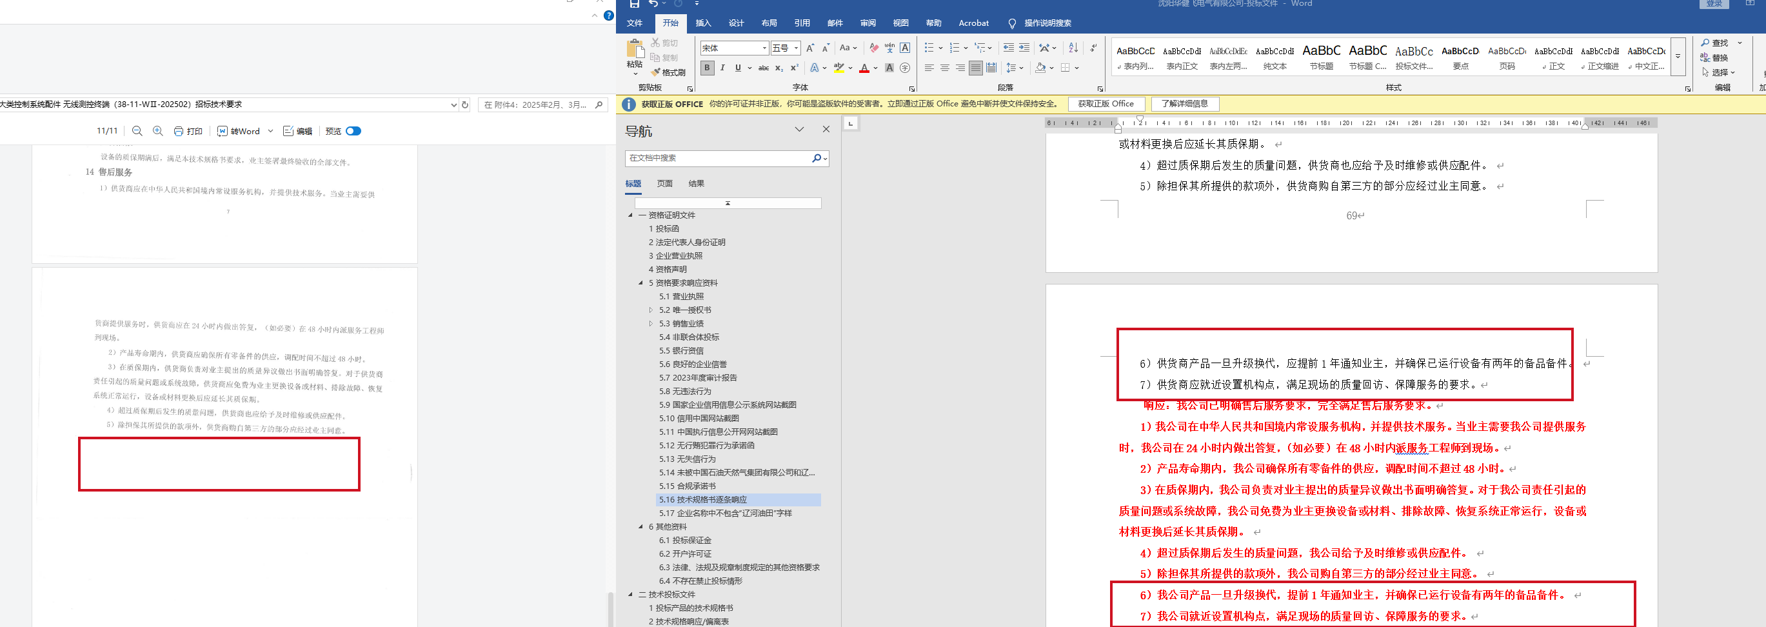Apply the 节标题 style from gallery
Screen dimensions: 1766x627
(1321, 56)
